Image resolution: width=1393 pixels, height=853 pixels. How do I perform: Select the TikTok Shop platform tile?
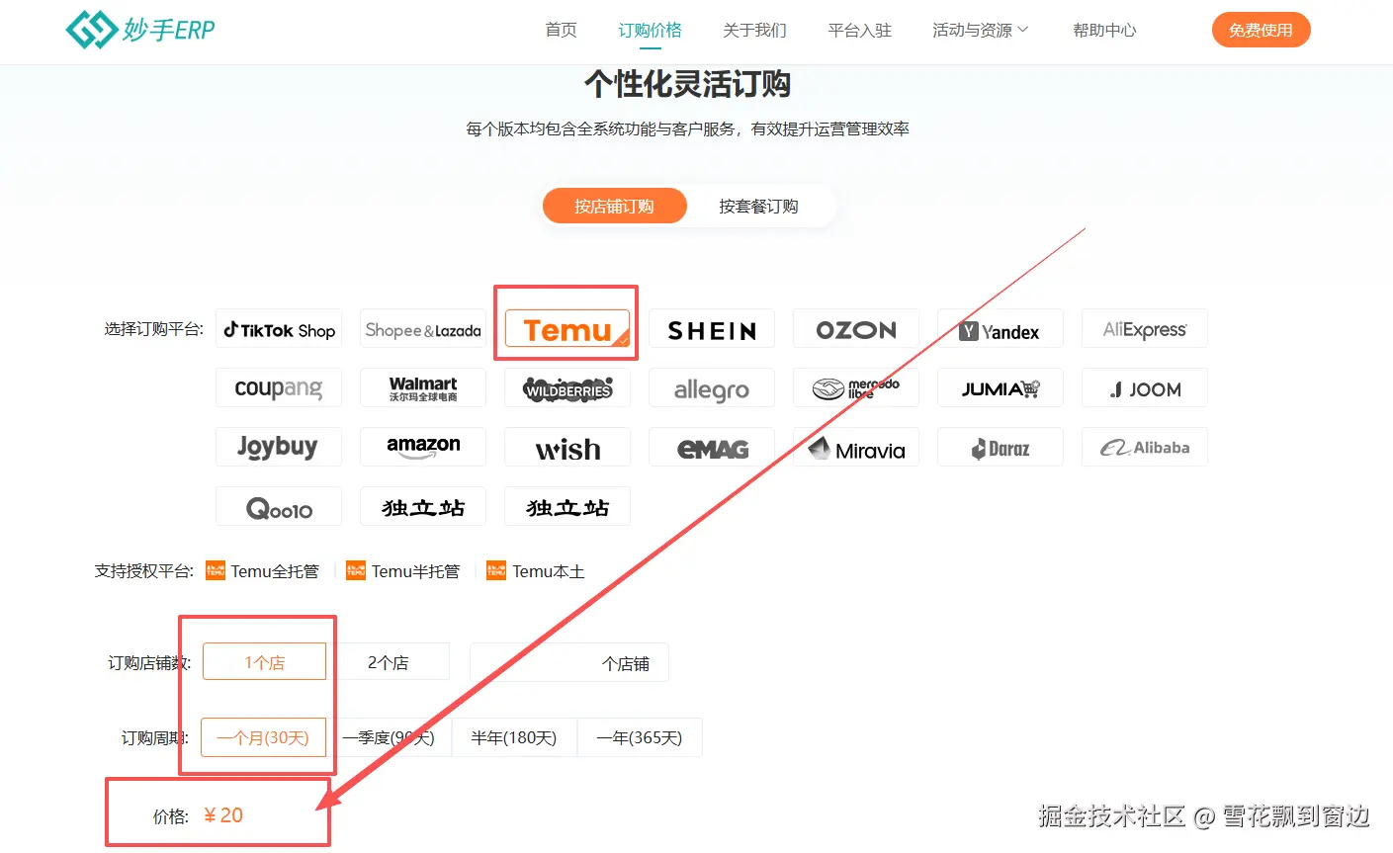[279, 330]
